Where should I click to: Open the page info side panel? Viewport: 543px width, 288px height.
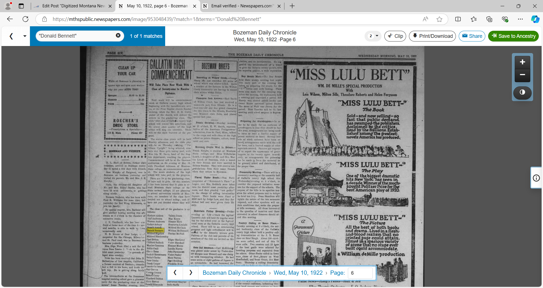536,178
